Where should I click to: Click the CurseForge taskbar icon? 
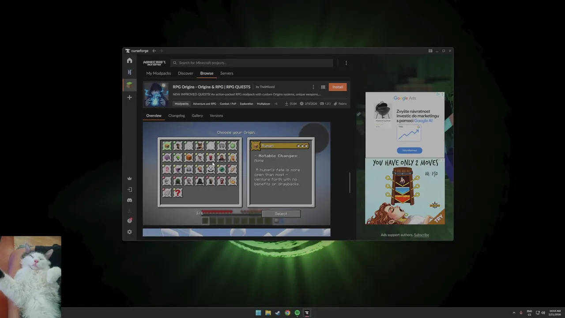pyautogui.click(x=307, y=313)
